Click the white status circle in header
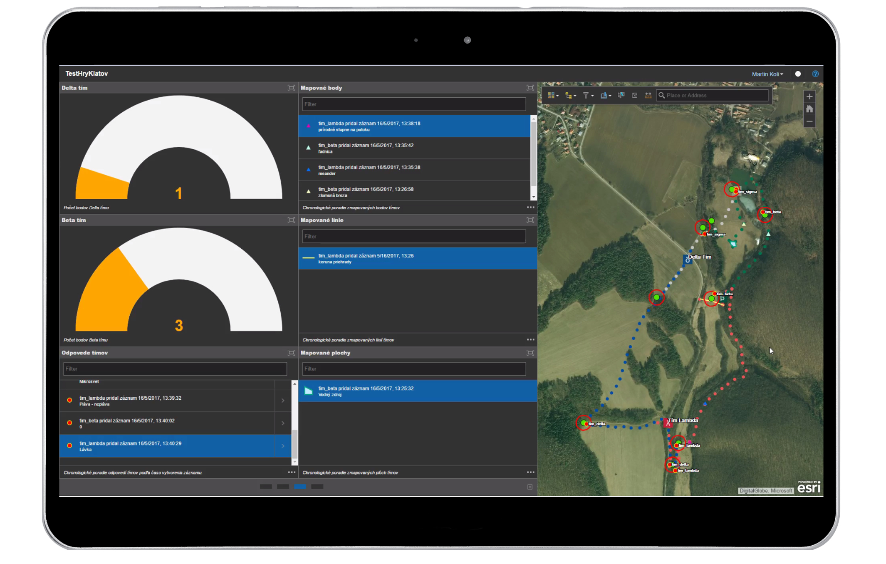The image size is (886, 564). tap(798, 74)
